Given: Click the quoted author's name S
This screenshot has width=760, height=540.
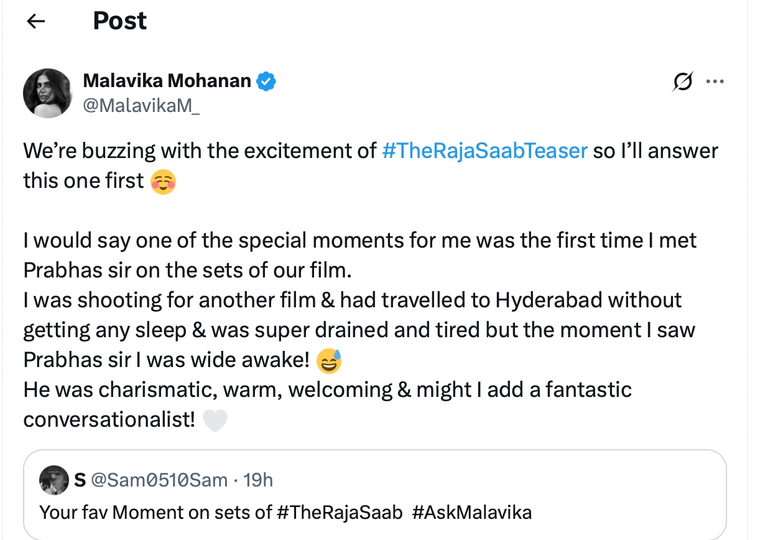Looking at the screenshot, I should pyautogui.click(x=79, y=480).
